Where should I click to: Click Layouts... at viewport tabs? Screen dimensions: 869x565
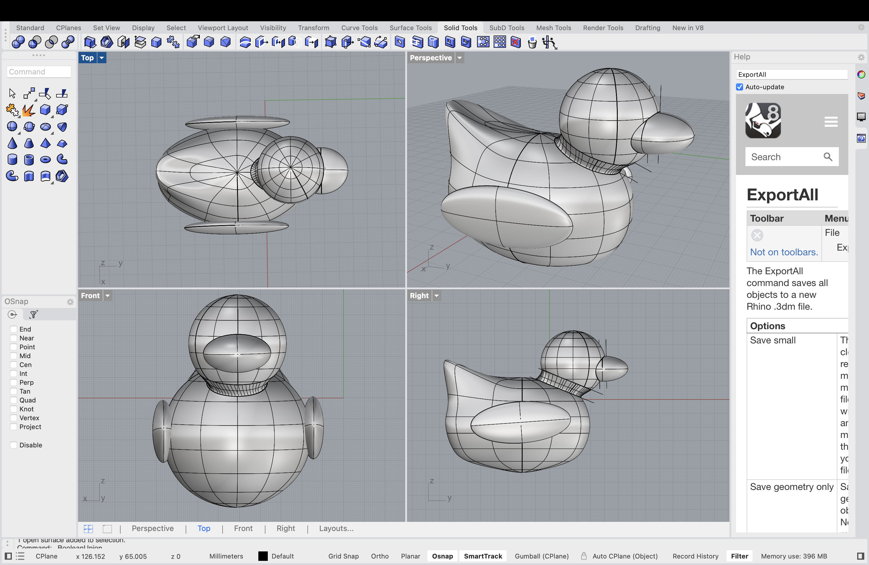(x=336, y=528)
